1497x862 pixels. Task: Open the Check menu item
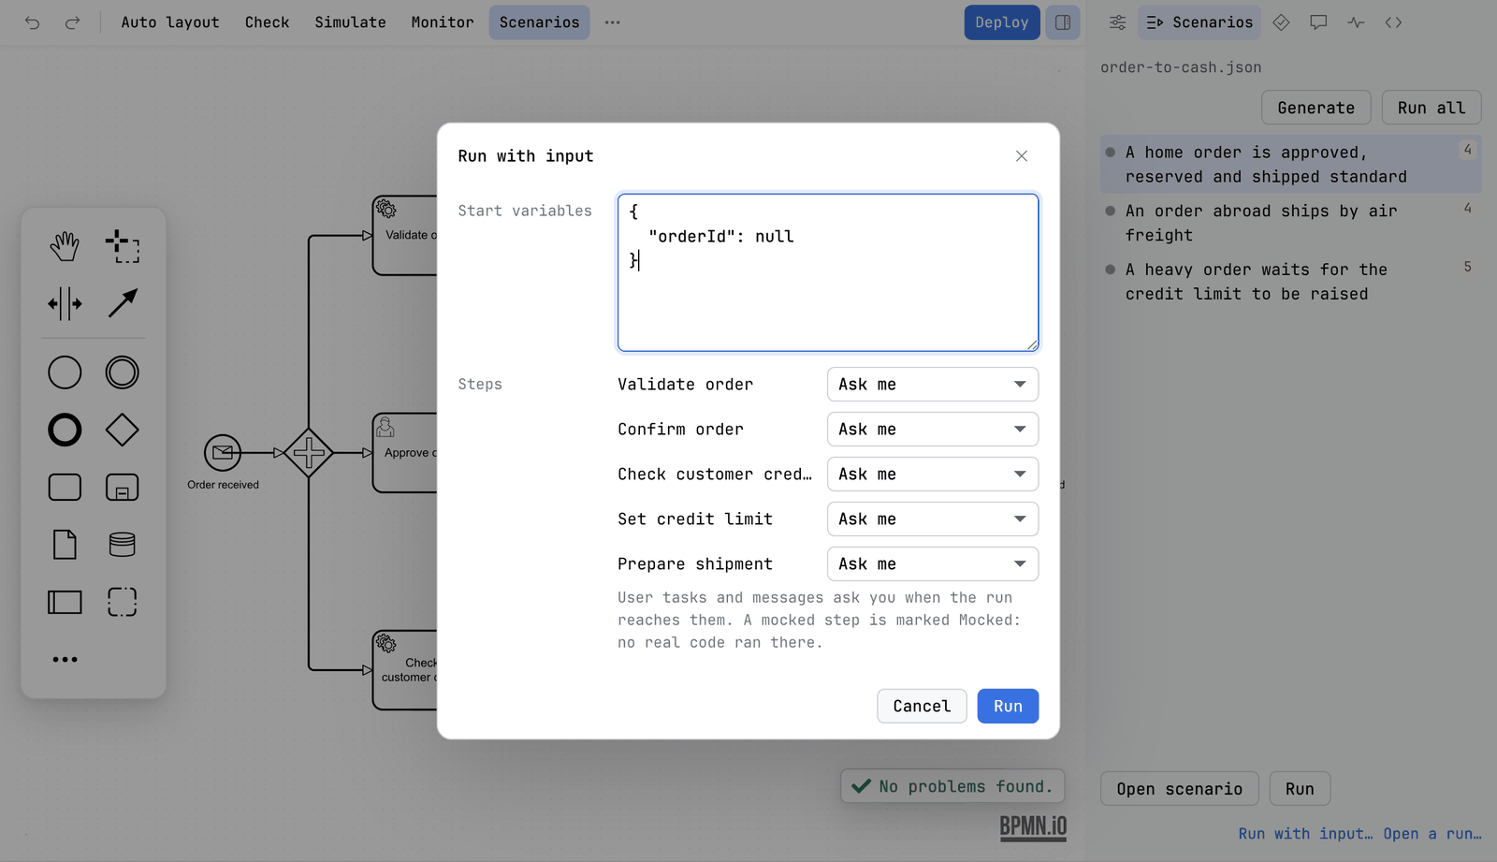(x=268, y=22)
